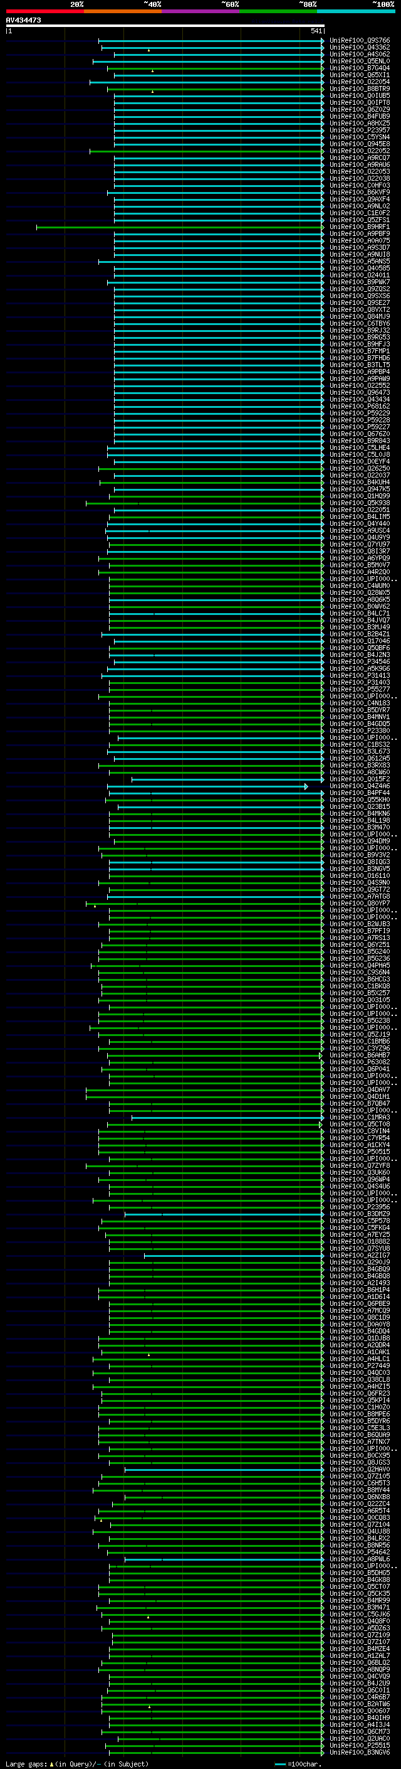
Task: Select the UniRef100_Q7YU97 label
Action: click(x=360, y=545)
